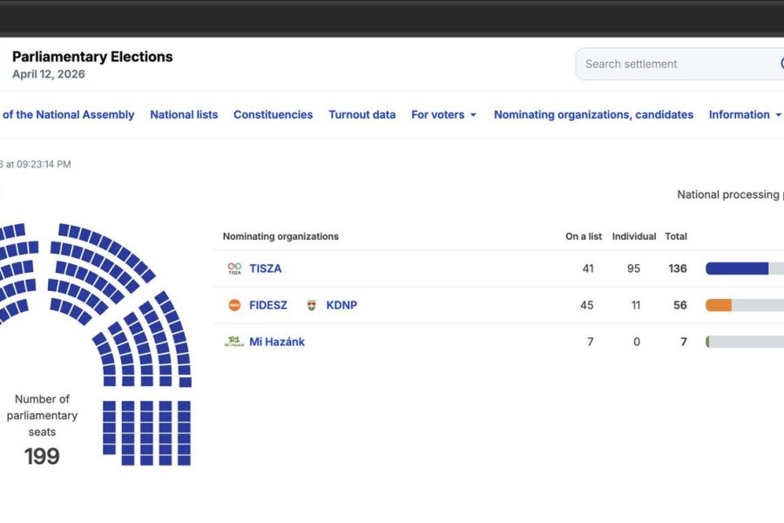Click the orange FIDESZ logo icon
This screenshot has width=784, height=523.
click(234, 305)
